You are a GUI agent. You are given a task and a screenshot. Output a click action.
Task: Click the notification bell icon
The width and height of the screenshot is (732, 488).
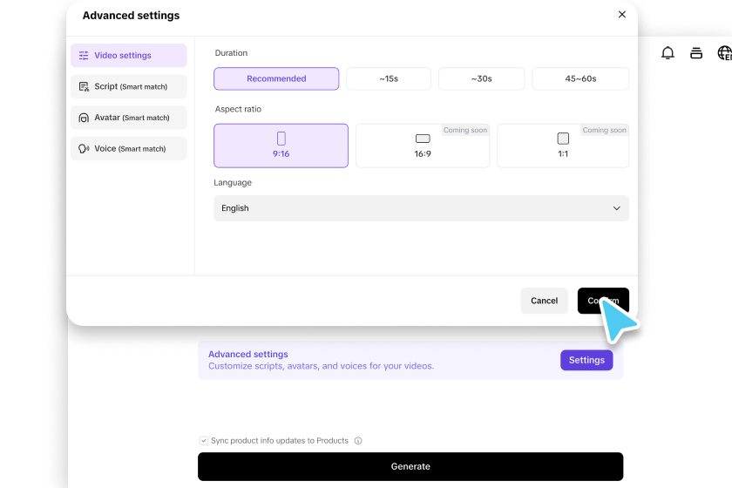(x=668, y=53)
